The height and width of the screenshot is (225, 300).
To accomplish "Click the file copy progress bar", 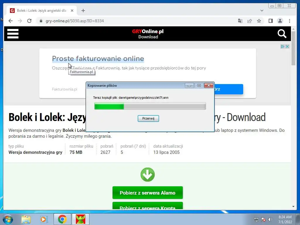I will tap(150, 106).
